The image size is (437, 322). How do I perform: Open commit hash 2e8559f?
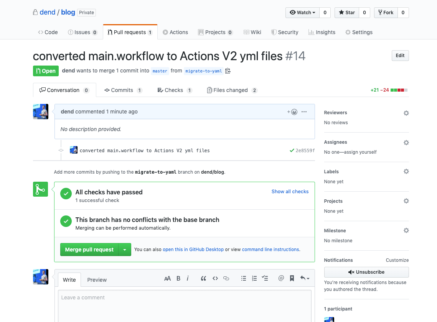[305, 150]
